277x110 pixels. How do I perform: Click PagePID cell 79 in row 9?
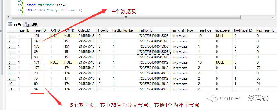[x=40, y=78]
